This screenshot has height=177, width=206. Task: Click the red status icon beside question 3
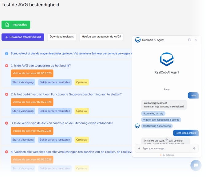[6, 123]
